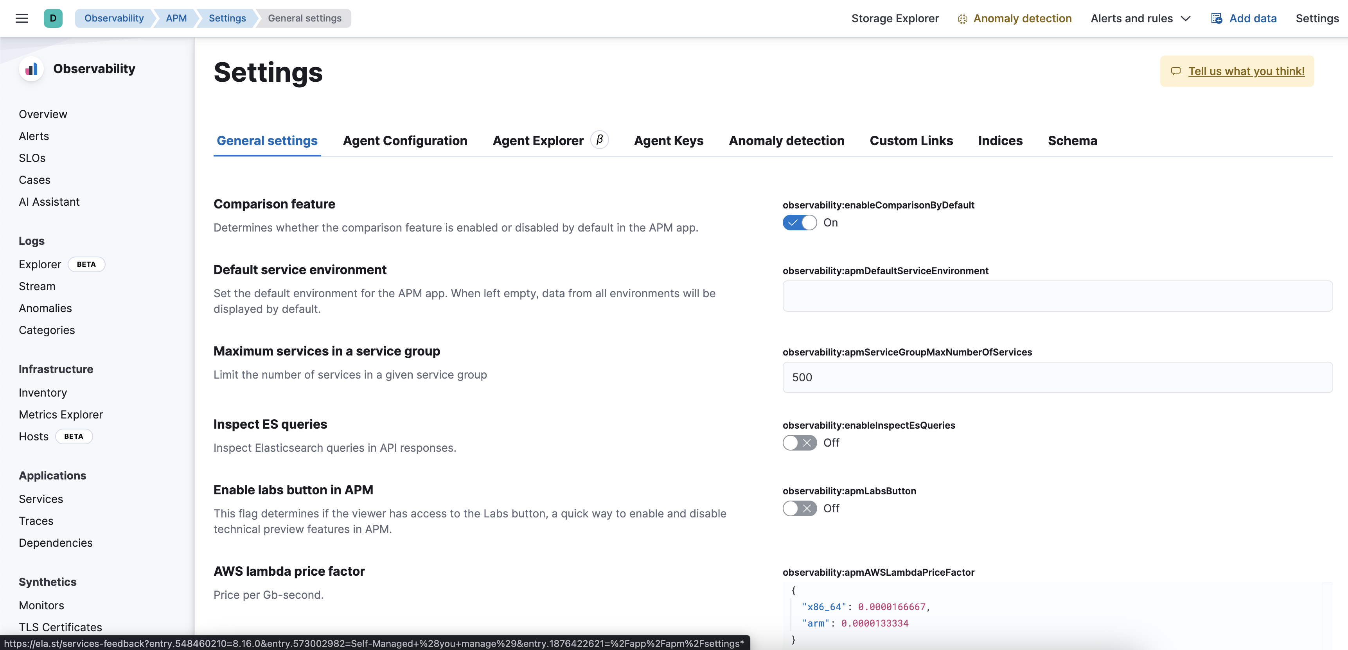
Task: Open the Agent Keys tab
Action: pos(668,141)
